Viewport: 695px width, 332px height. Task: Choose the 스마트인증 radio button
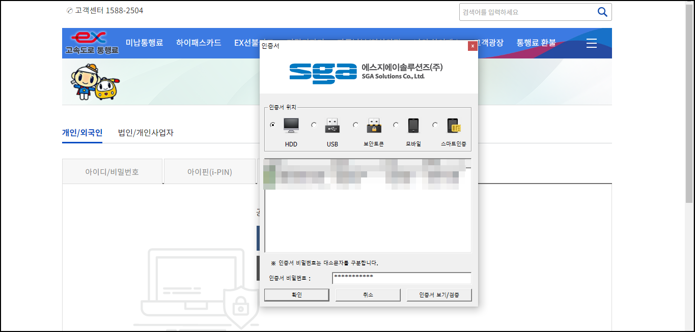point(435,125)
